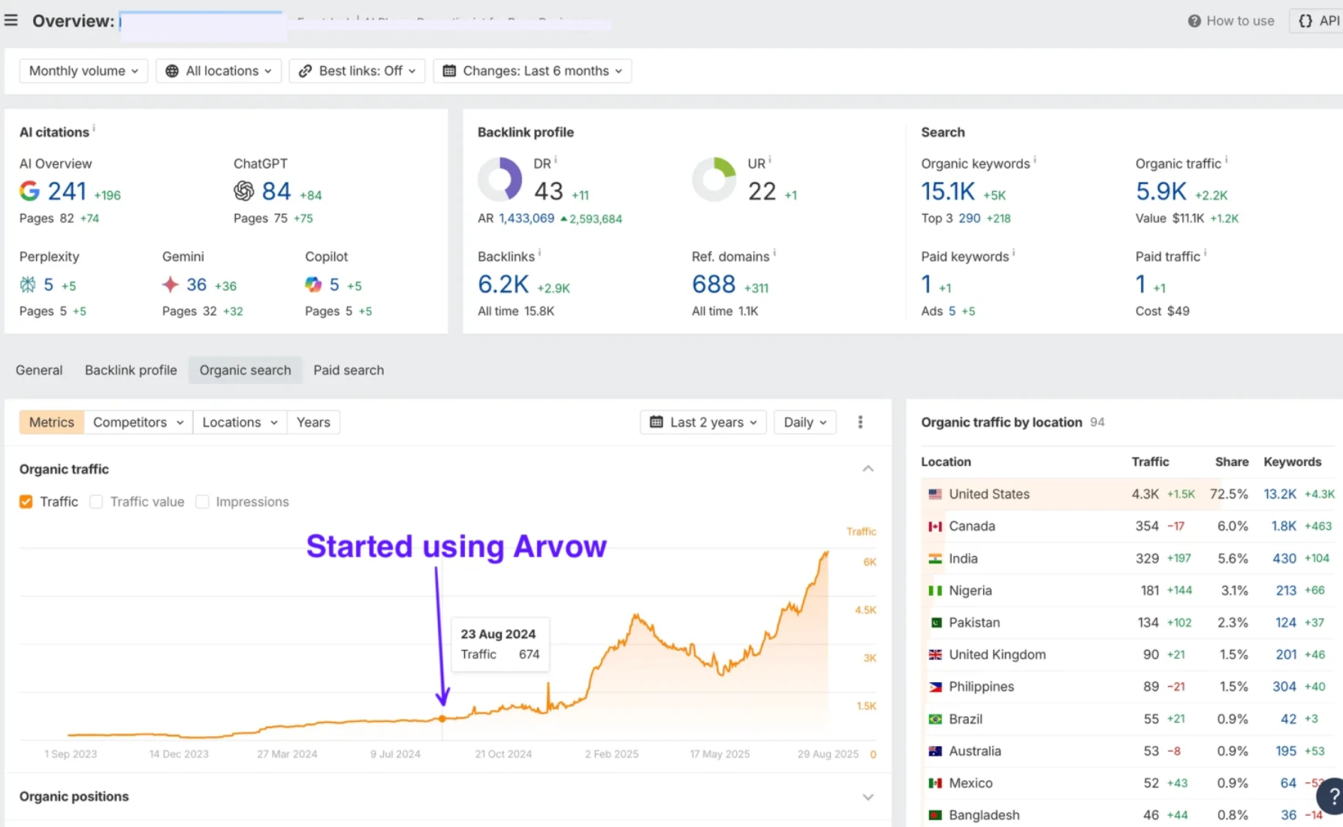Enable the Impressions checkbox
The width and height of the screenshot is (1343, 827).
click(x=202, y=502)
